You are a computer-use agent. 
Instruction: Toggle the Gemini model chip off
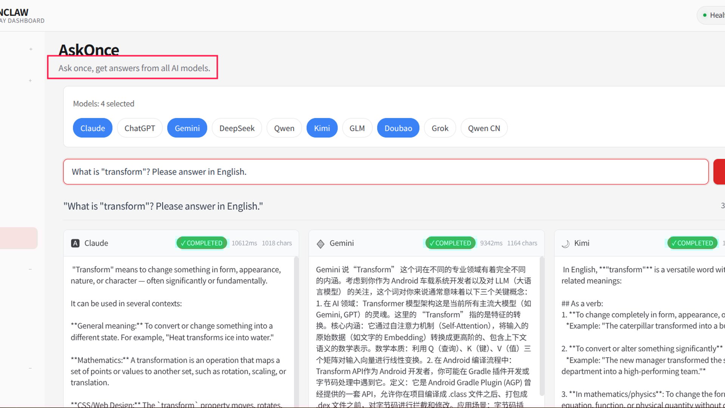pos(187,128)
